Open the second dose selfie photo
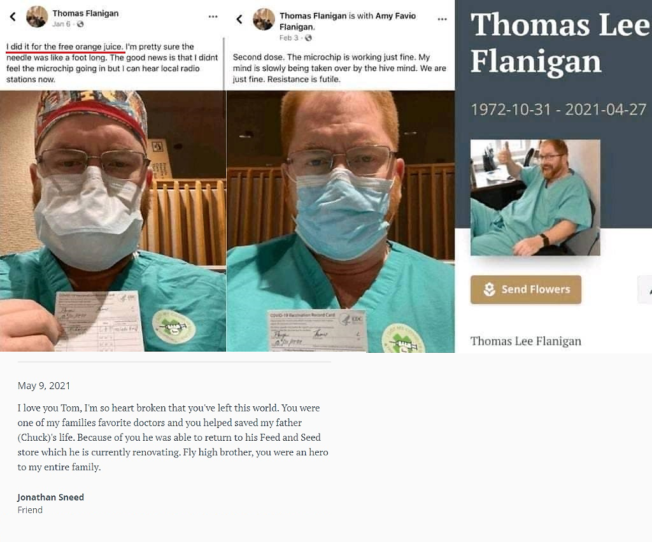The image size is (652, 542). tap(341, 221)
